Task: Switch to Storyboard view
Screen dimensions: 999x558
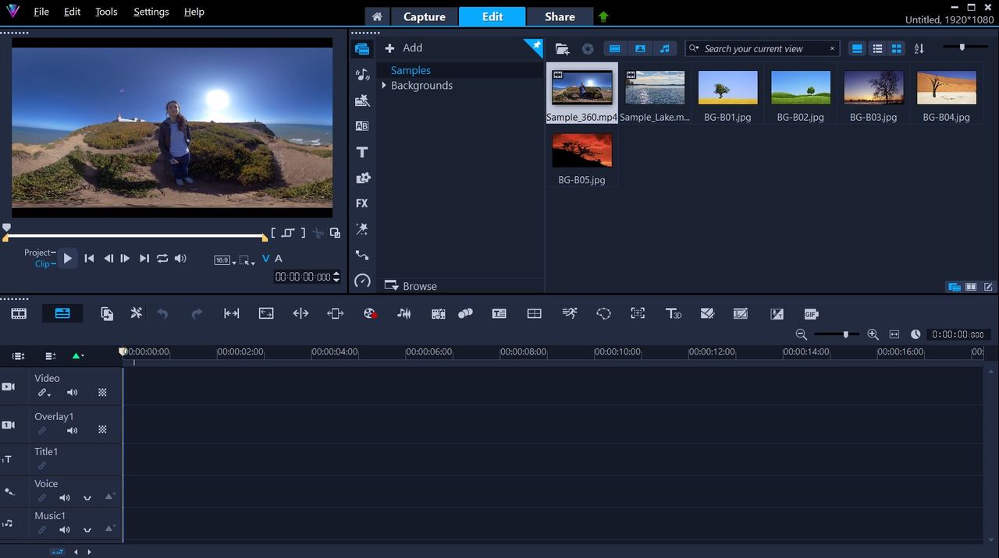Action: (19, 313)
